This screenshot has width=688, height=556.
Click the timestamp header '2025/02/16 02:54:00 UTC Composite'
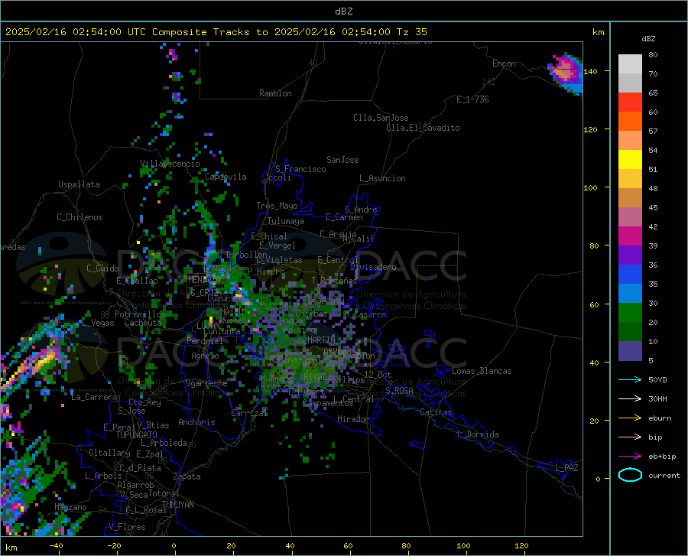[x=105, y=32]
